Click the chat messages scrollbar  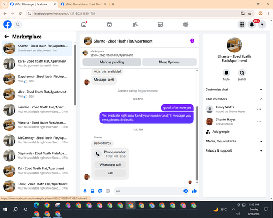tap(197, 143)
